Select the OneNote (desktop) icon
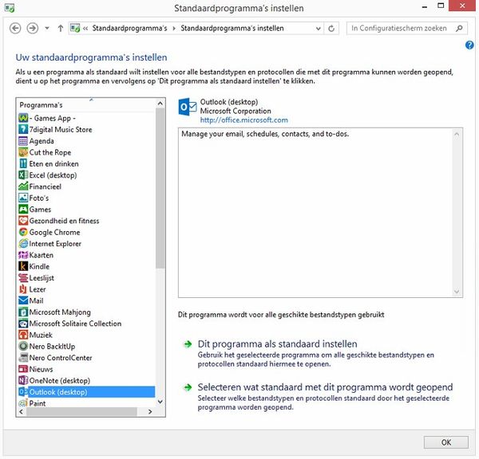 click(x=23, y=380)
